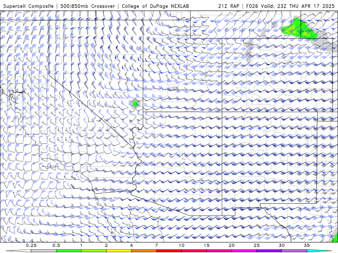Click the bright green 0.5–1 colorbar segment
This screenshot has width=338, height=253.
[x=69, y=251]
